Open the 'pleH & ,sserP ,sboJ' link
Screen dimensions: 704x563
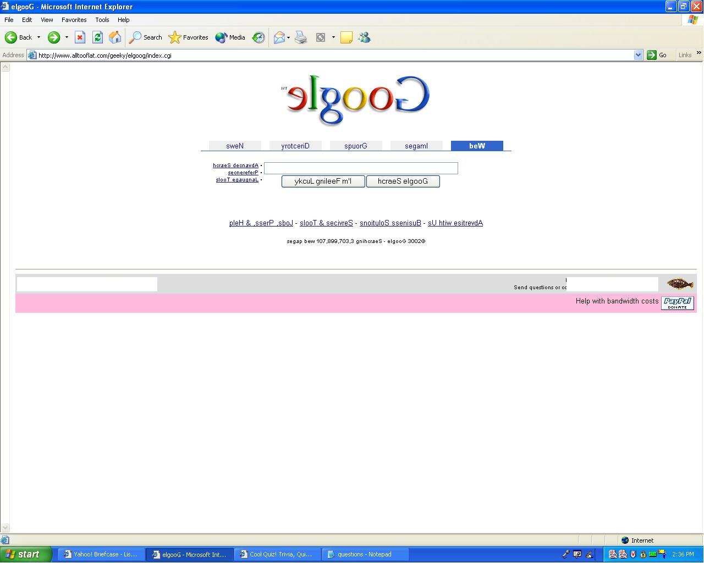[261, 223]
